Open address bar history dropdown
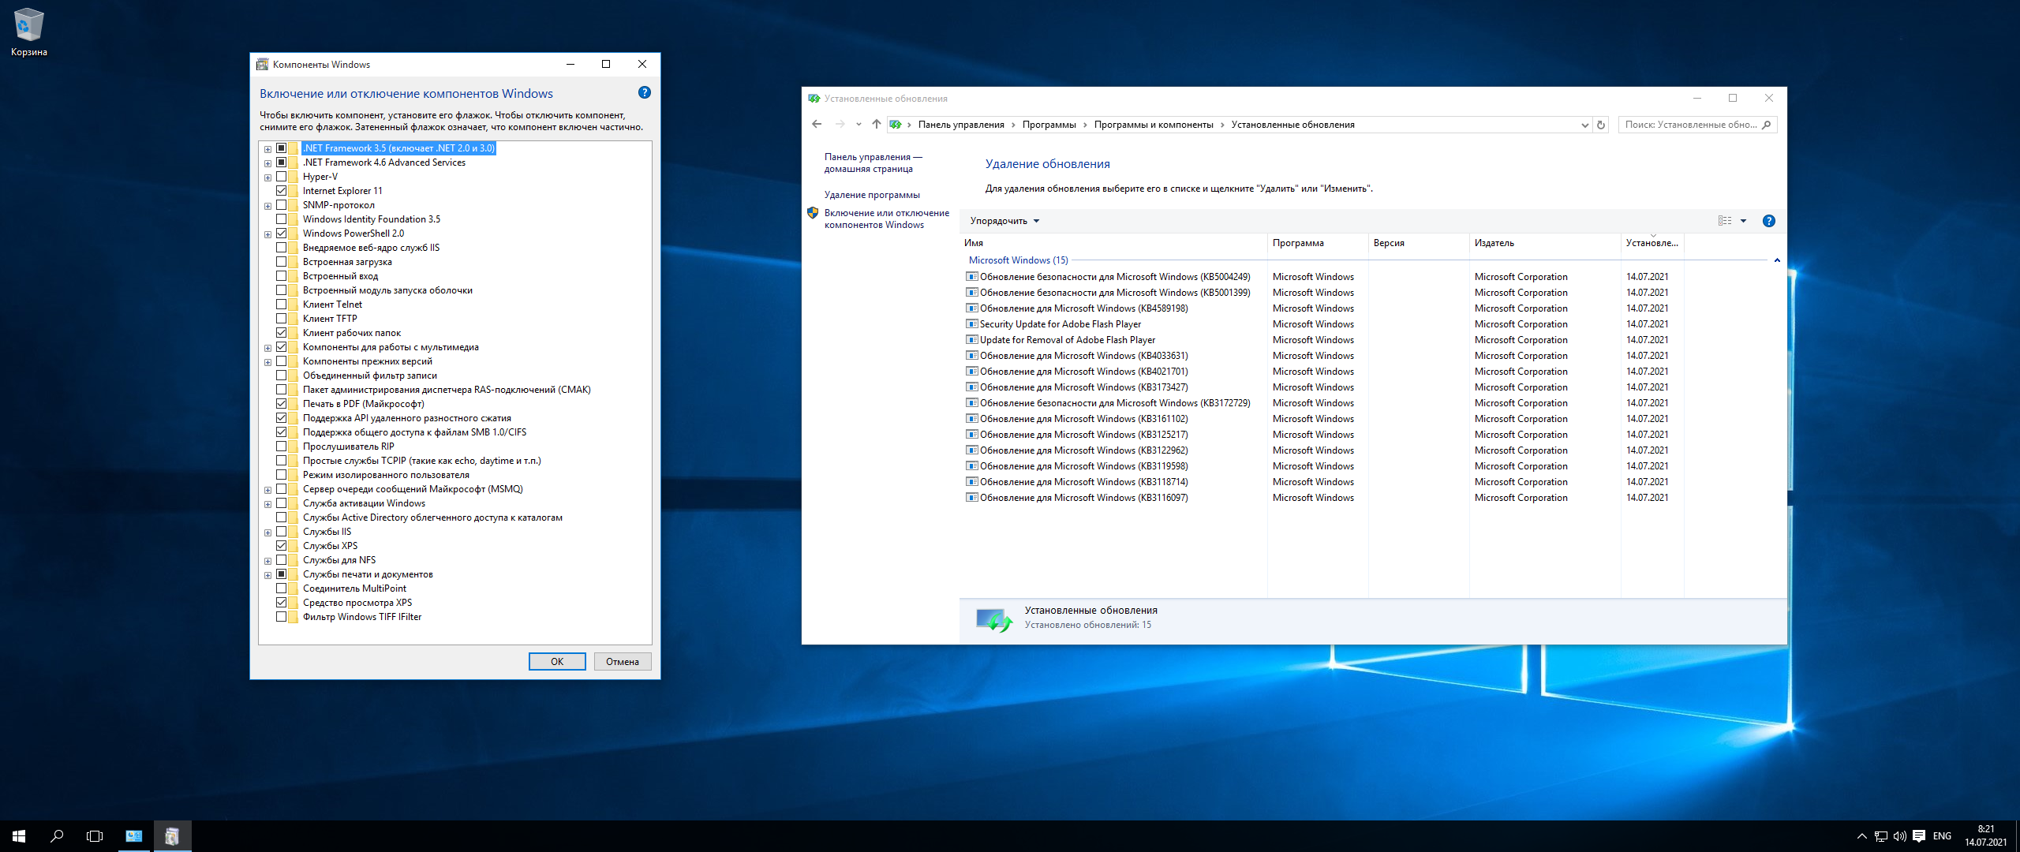This screenshot has width=2020, height=852. [x=1584, y=125]
